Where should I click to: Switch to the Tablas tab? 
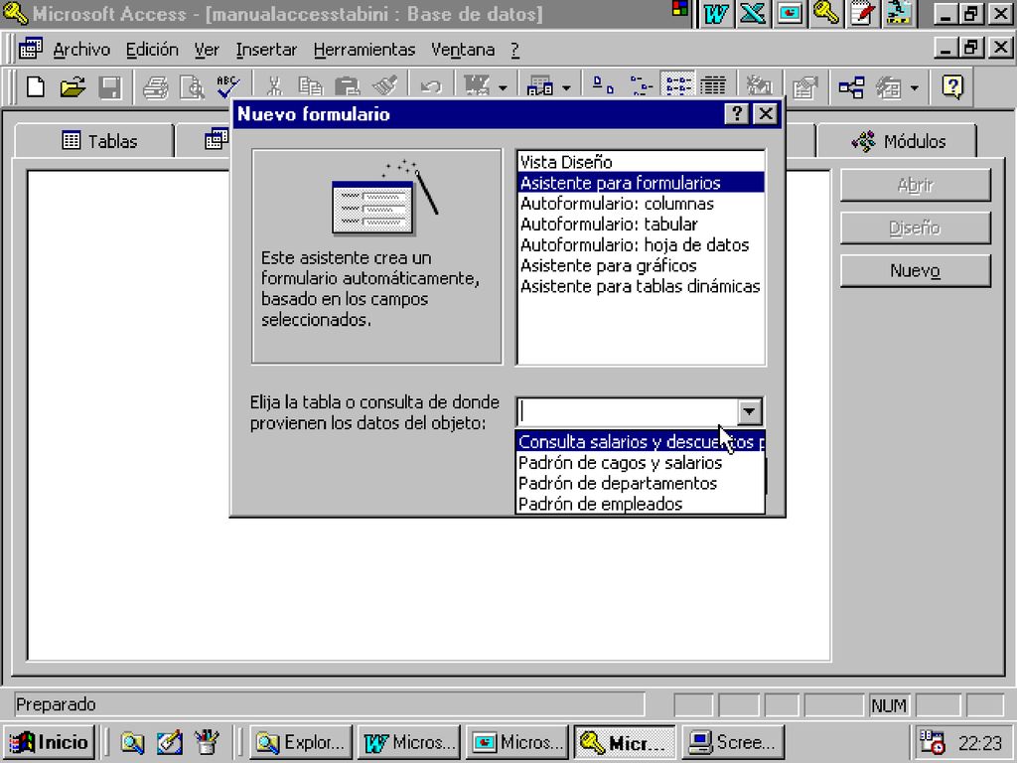(94, 141)
